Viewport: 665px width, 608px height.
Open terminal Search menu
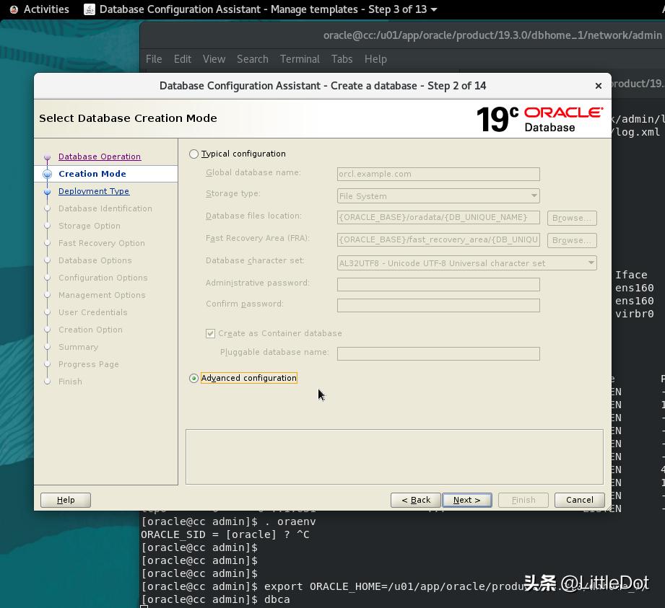(x=252, y=59)
